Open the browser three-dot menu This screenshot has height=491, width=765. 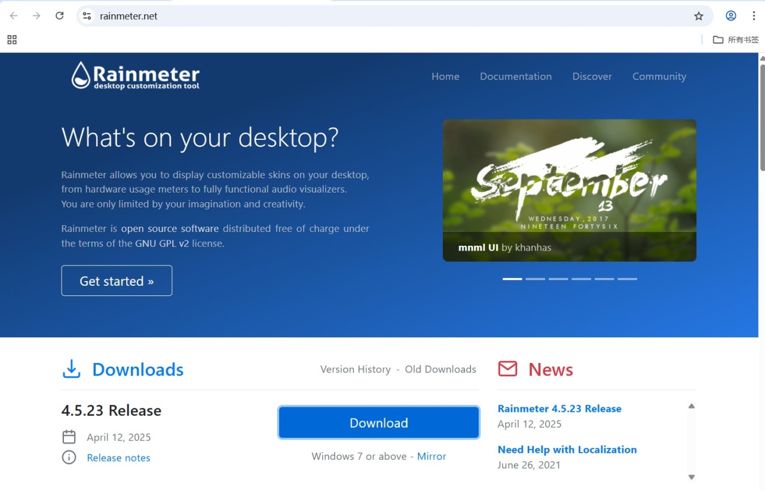754,16
